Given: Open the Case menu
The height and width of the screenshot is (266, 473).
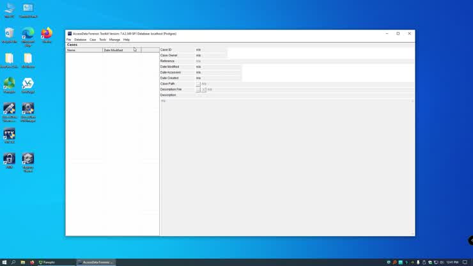Looking at the screenshot, I should pyautogui.click(x=93, y=40).
